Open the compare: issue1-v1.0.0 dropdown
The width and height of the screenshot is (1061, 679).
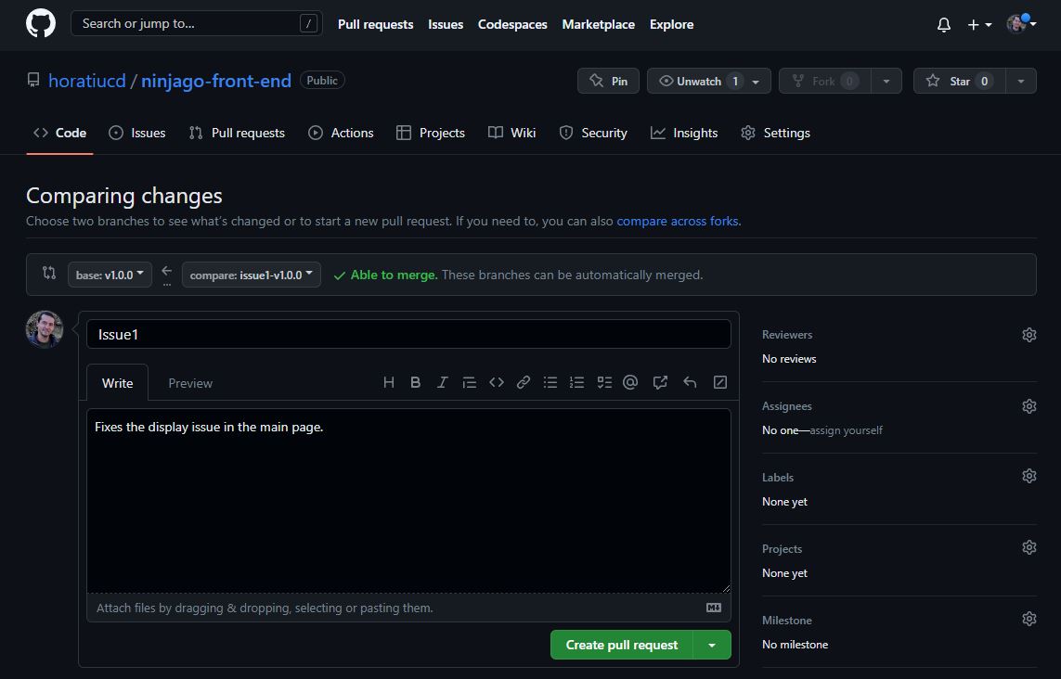tap(251, 275)
